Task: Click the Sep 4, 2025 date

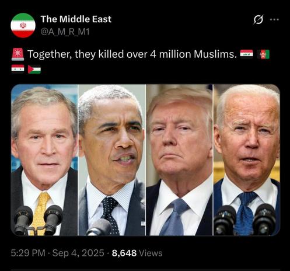Action: click(78, 253)
